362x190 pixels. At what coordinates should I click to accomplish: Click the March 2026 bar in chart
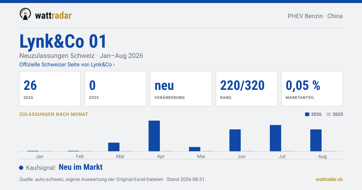coord(114,147)
